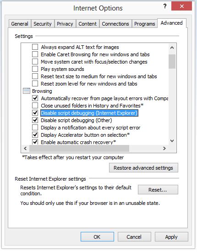The image size is (197, 252).
Task: Check Close unused folders in History and Favorites
Action: click(35, 106)
